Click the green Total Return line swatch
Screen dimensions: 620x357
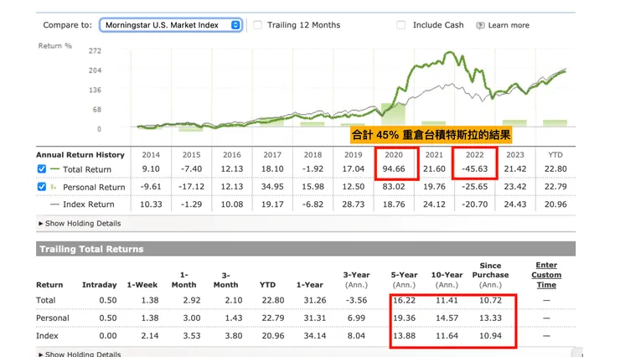coord(55,168)
